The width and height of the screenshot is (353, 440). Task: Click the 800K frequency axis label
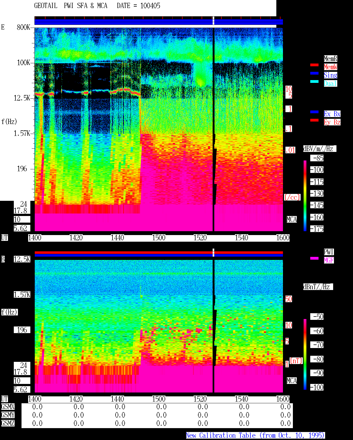[23, 27]
